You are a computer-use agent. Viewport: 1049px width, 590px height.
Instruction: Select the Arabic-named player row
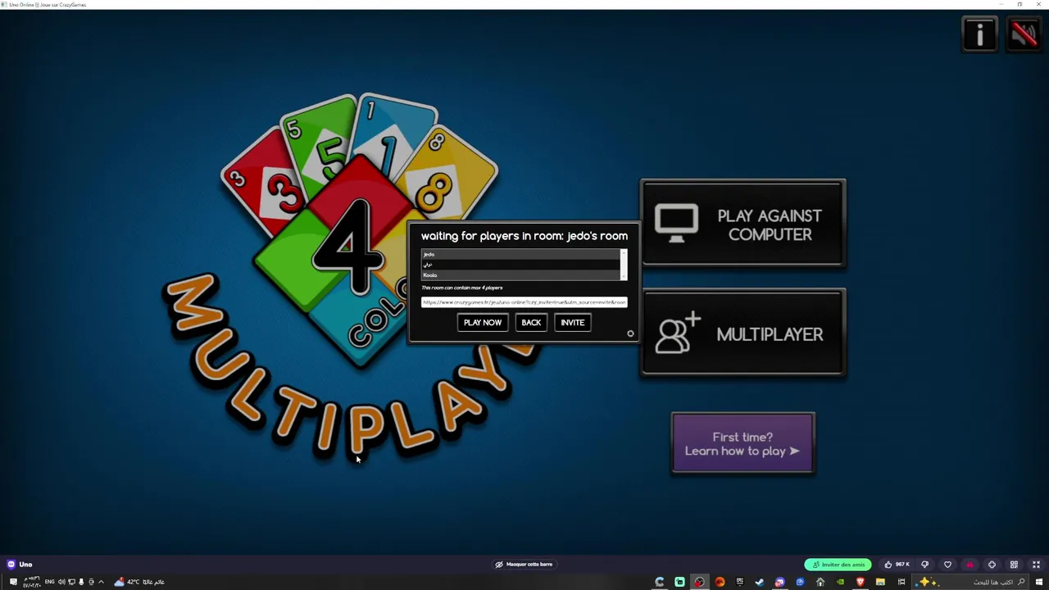click(x=520, y=265)
